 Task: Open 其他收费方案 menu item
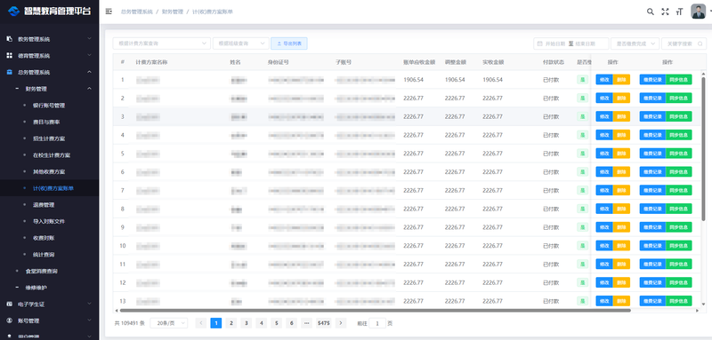[49, 171]
